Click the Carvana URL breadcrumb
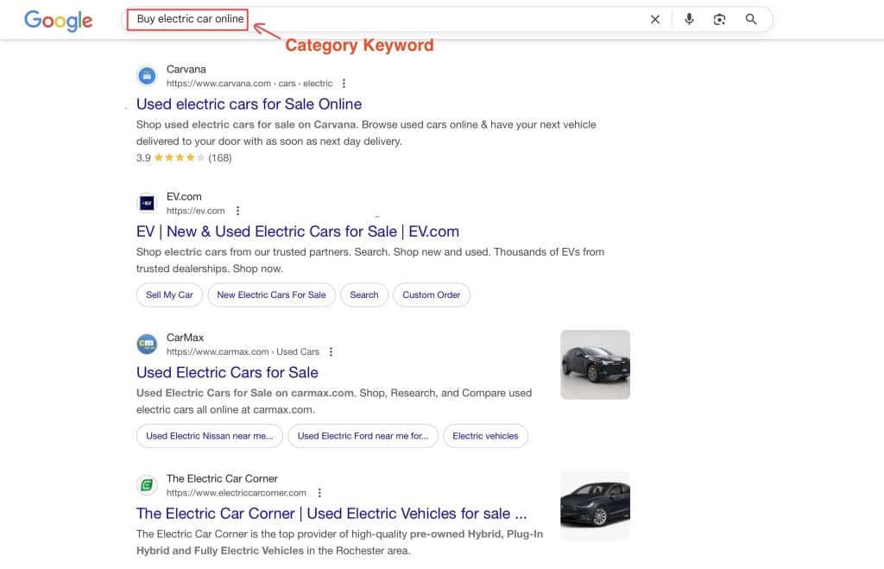884x569 pixels. pos(249,84)
